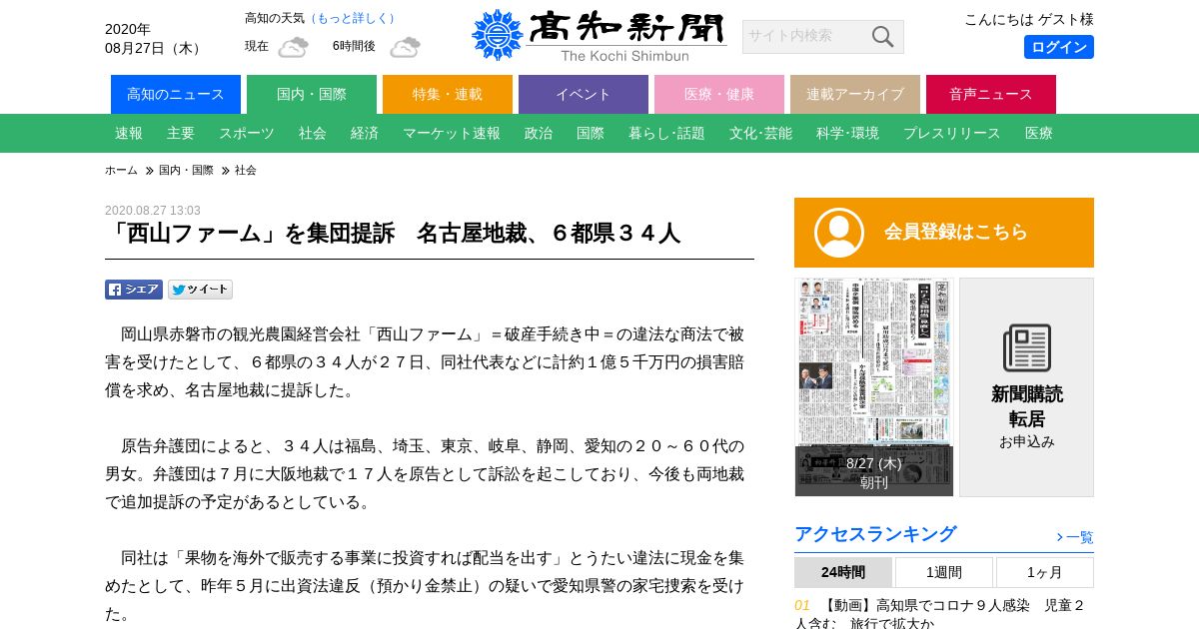Click member avatar icon in 会員登録 banner
Image resolution: width=1199 pixels, height=629 pixels.
[839, 233]
